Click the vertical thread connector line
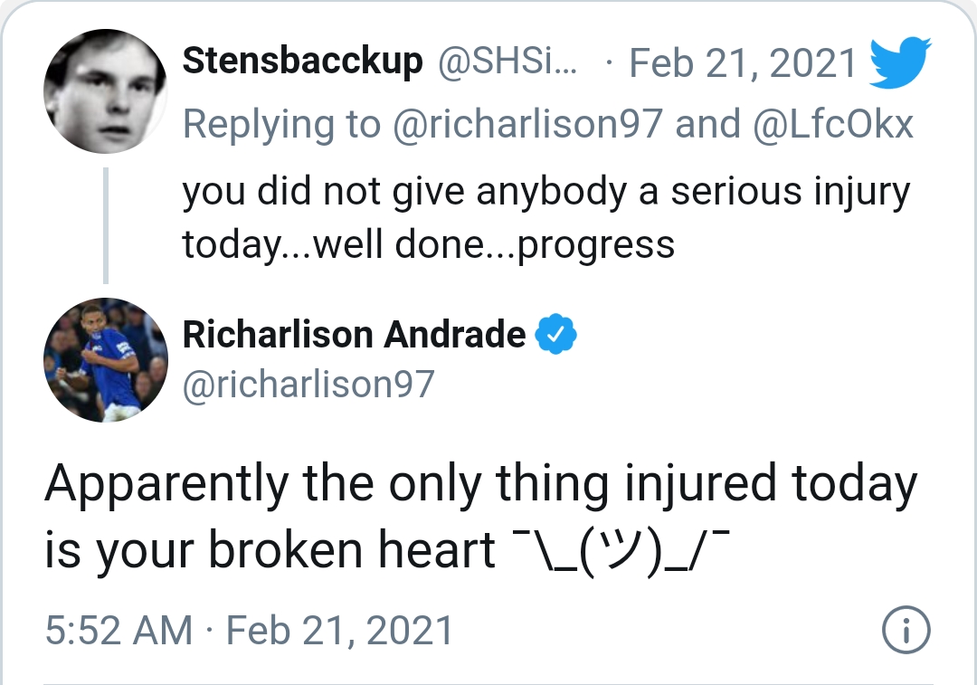977x685 pixels. pos(105,225)
